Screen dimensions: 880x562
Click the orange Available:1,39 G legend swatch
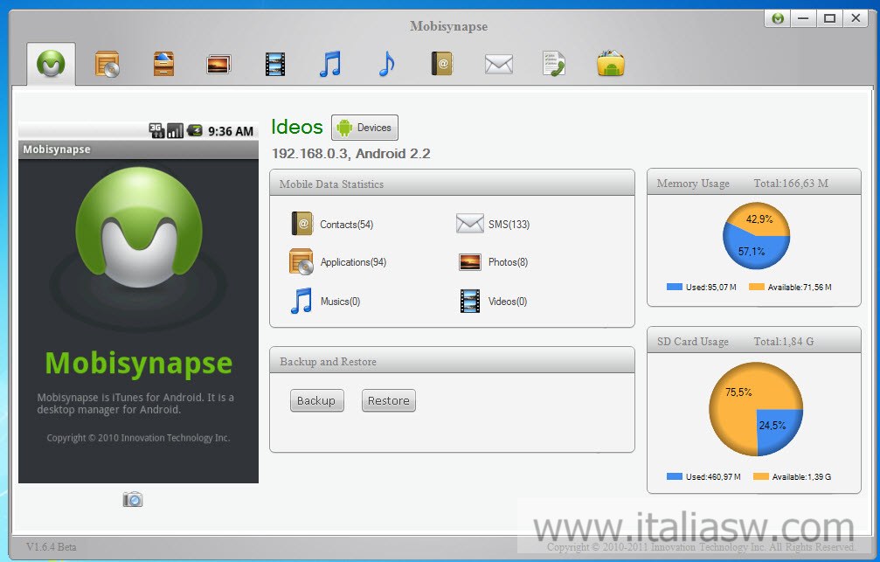pyautogui.click(x=761, y=476)
